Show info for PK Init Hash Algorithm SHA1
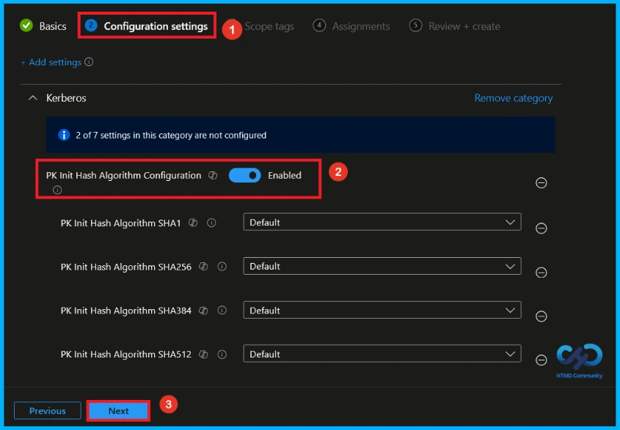This screenshot has height=430, width=620. 211,223
